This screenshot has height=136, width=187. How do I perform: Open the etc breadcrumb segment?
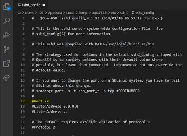coord(113,13)
